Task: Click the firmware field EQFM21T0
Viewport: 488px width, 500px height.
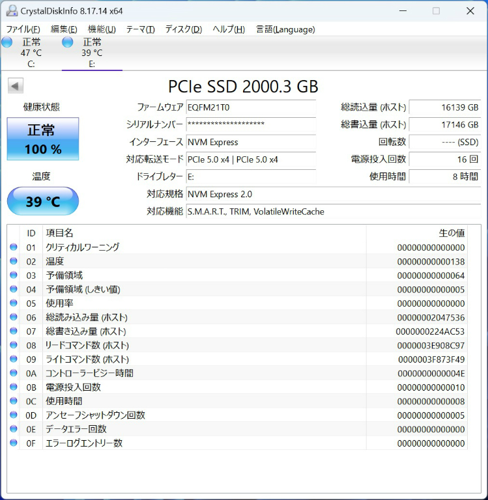Action: (x=251, y=107)
